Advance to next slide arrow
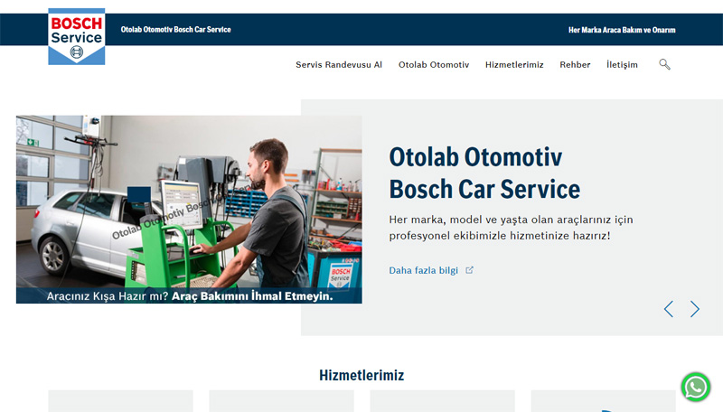 [695, 309]
